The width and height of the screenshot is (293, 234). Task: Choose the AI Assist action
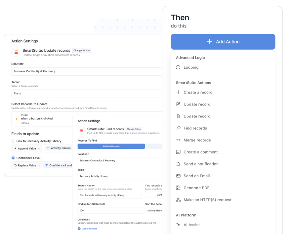coord(191,225)
